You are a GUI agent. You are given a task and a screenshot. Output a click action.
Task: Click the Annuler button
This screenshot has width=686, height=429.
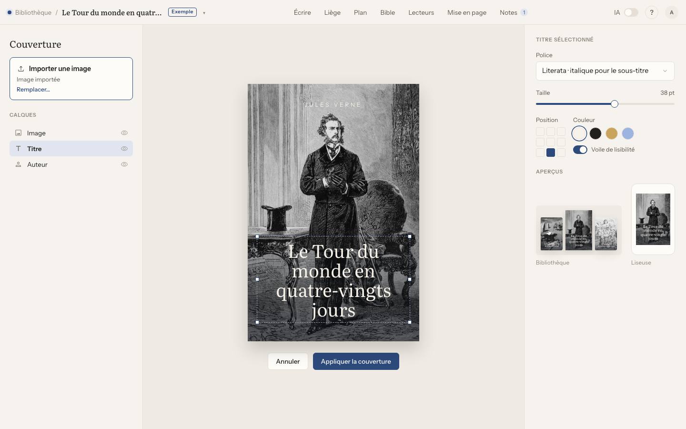point(288,361)
